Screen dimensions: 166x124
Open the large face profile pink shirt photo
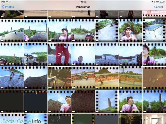point(154,54)
